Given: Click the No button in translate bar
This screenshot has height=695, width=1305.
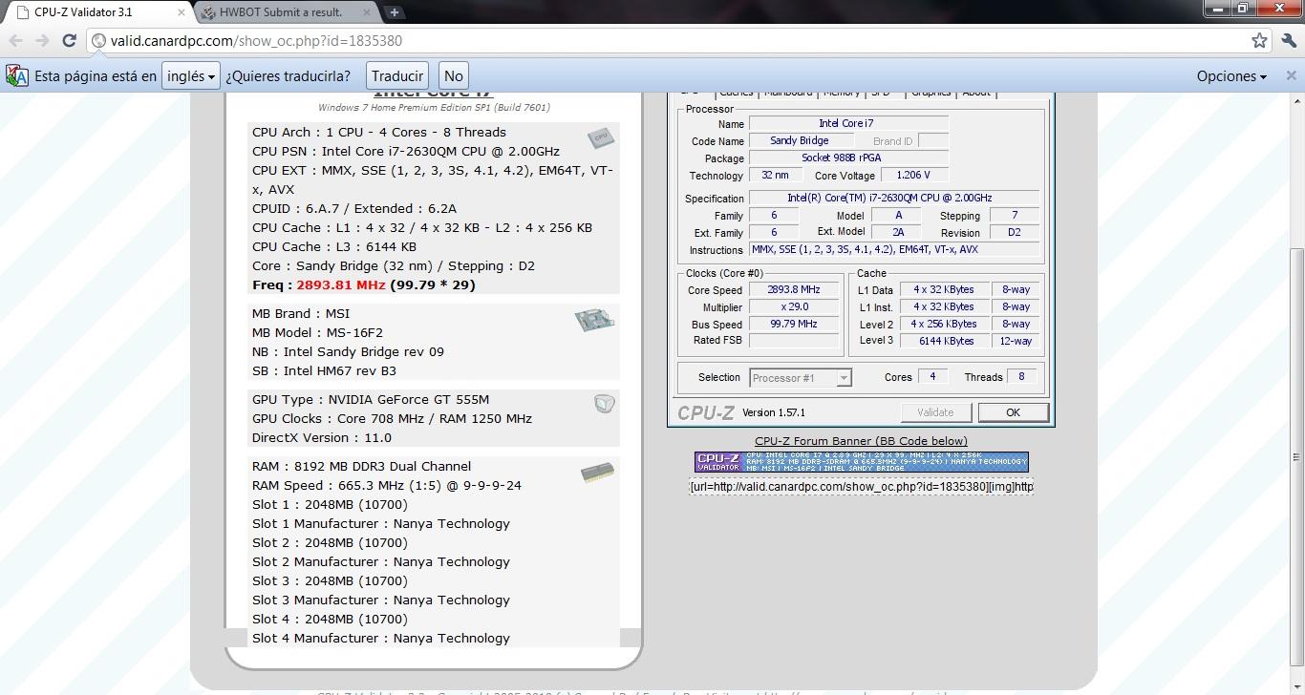Looking at the screenshot, I should [454, 75].
